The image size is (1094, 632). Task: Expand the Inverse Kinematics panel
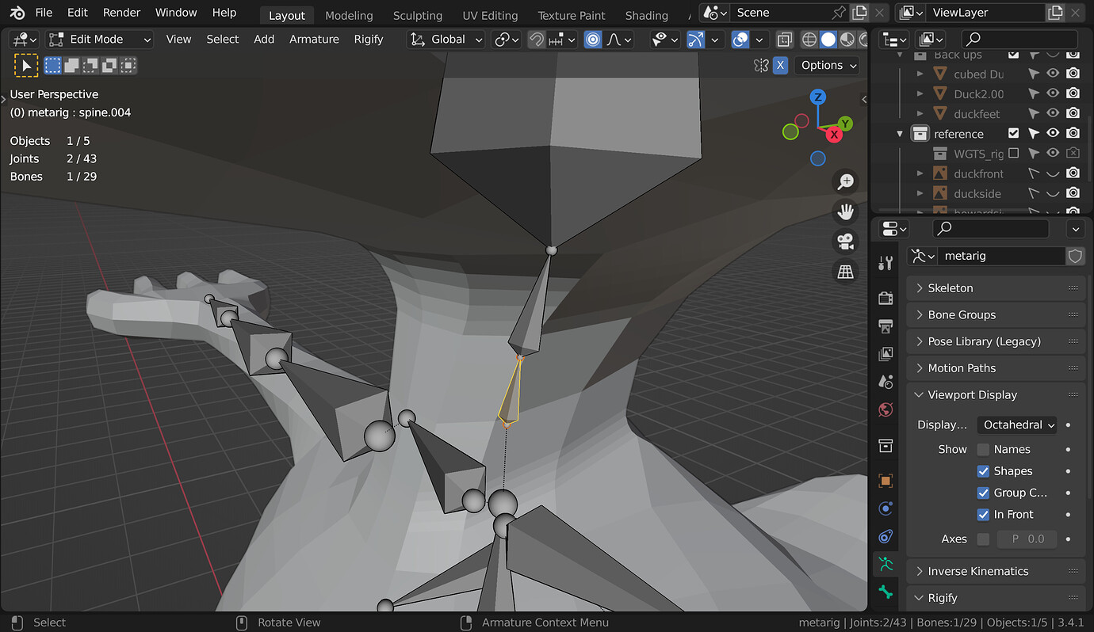977,571
